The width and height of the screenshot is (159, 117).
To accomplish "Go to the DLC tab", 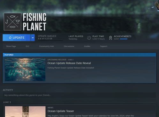I will click(27, 46).
